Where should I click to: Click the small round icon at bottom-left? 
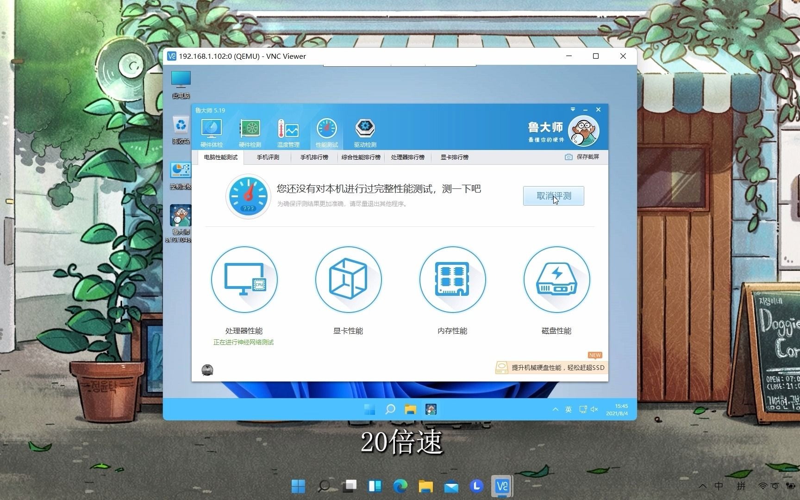[207, 369]
